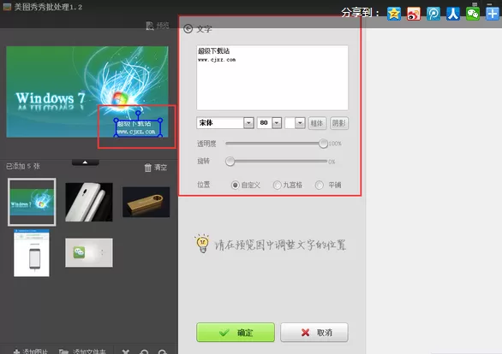Select the 九宫格 position radio button

[277, 185]
